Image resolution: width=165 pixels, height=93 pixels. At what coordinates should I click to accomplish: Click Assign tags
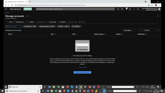coord(73,22)
